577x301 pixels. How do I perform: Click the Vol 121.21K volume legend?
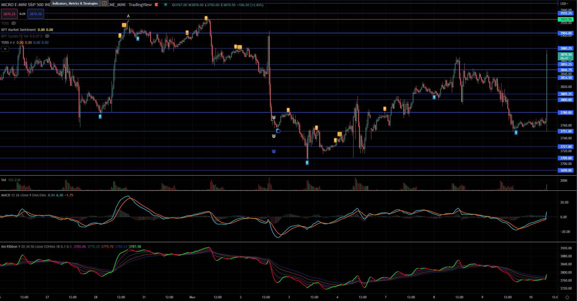pyautogui.click(x=11, y=180)
